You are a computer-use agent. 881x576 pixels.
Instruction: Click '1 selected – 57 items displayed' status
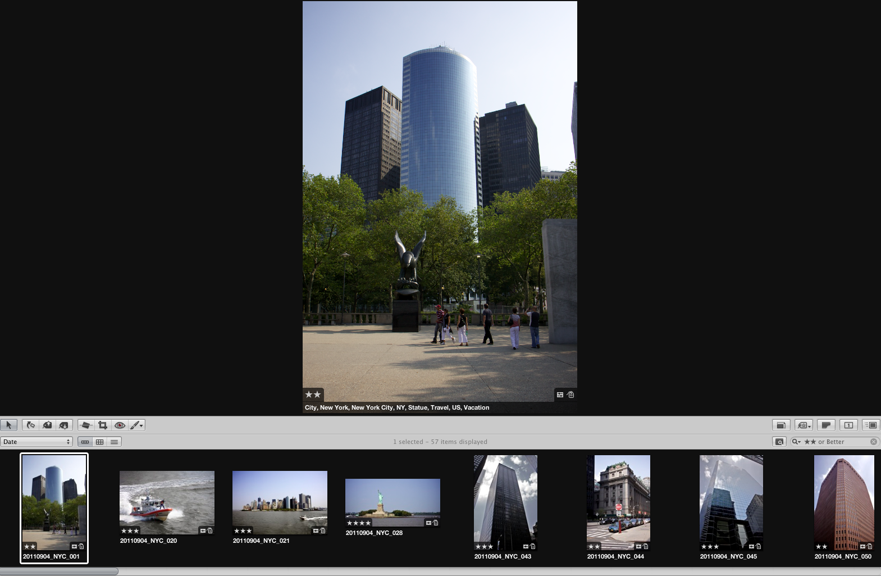coord(440,442)
